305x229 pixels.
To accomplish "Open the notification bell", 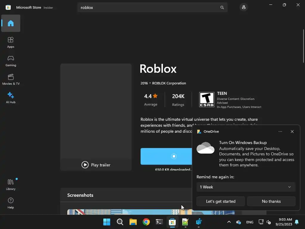I will [x=297, y=222].
